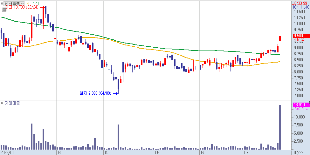This screenshot has width=310, height=155.
Task: Click the 4,51% change rate label
Action: (299, 39)
